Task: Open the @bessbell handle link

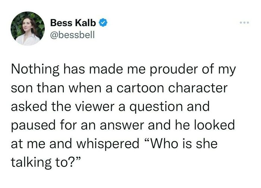Action: pyautogui.click(x=72, y=35)
